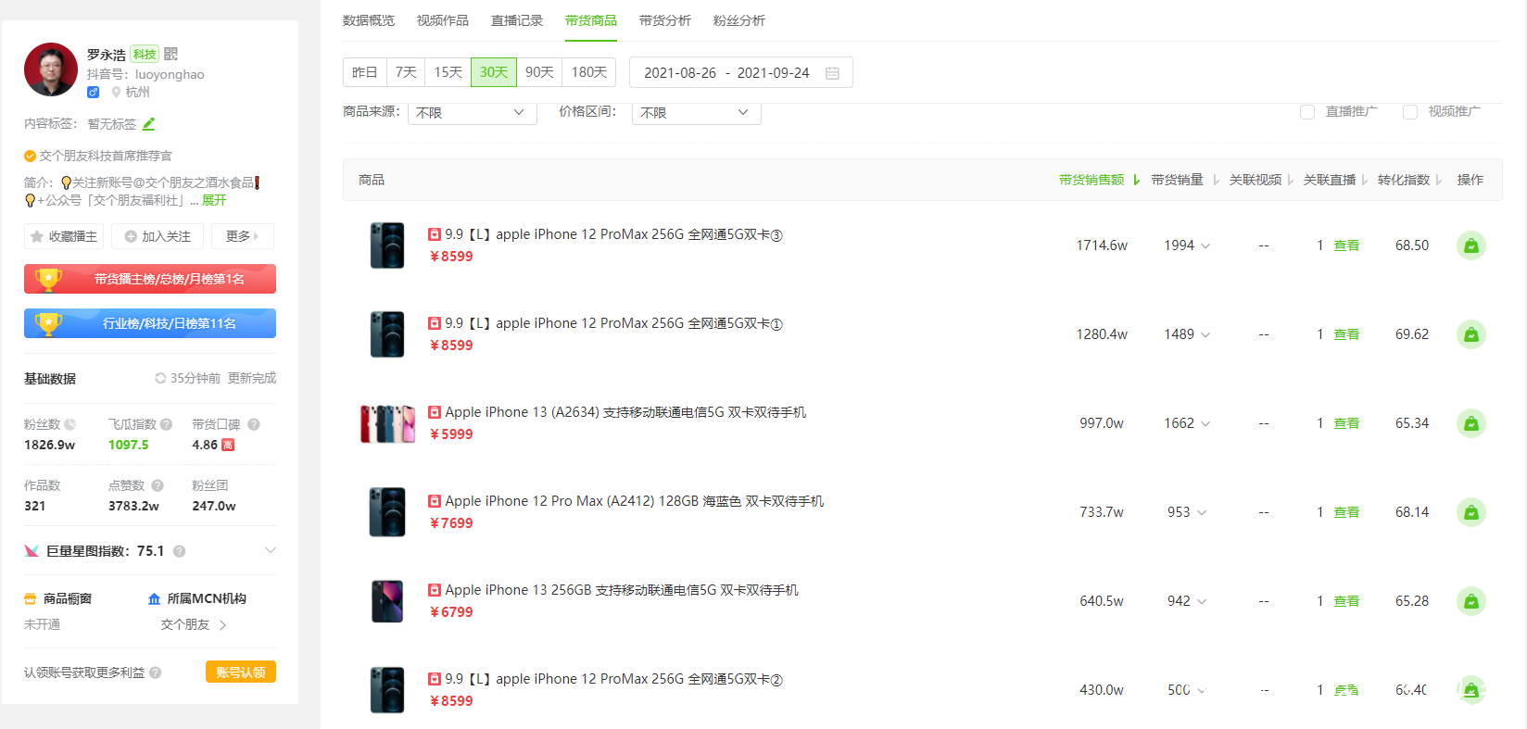The image size is (1527, 729).
Task: Click the green bag icon for 双卡① row
Action: tap(1471, 334)
